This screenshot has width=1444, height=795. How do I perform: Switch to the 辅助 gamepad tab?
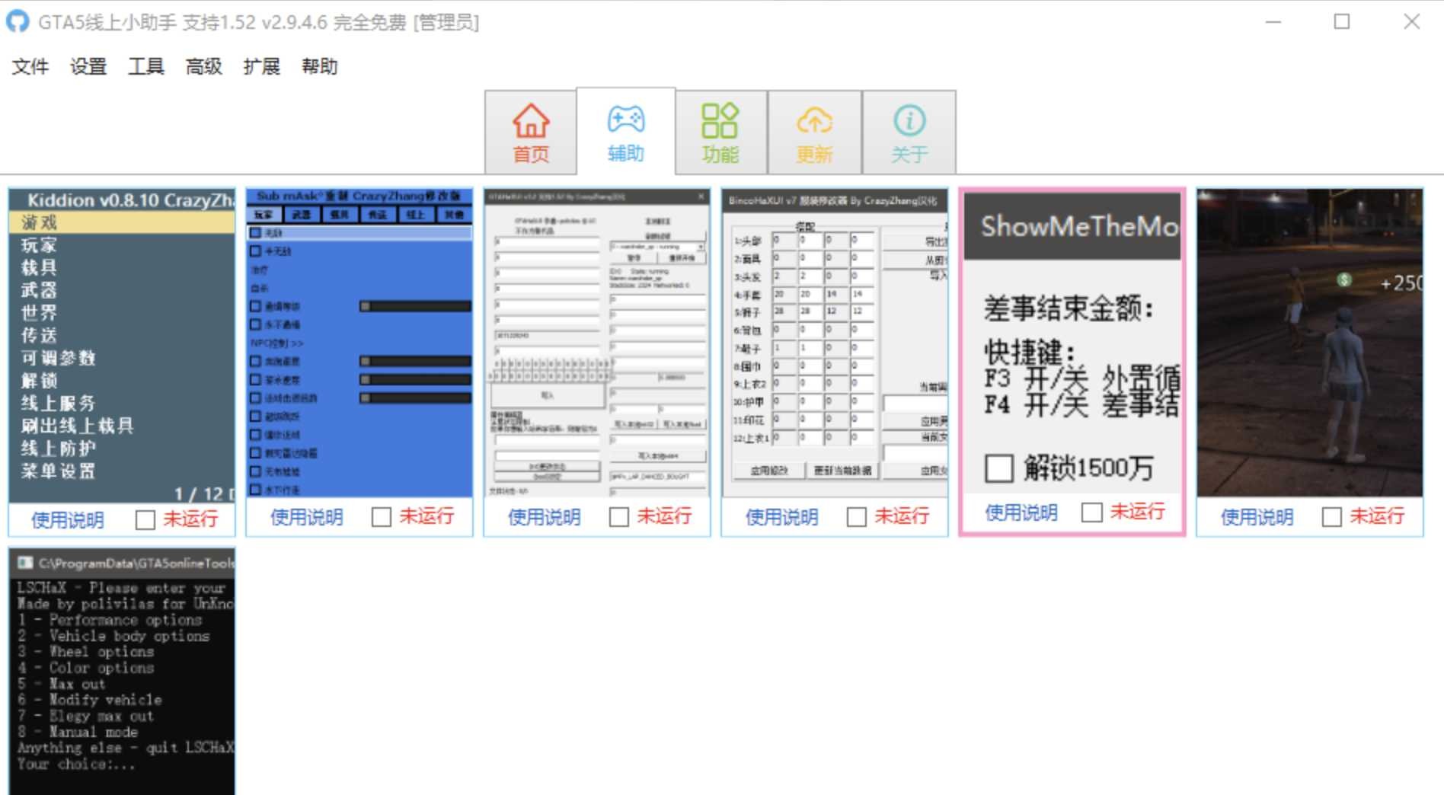point(626,131)
